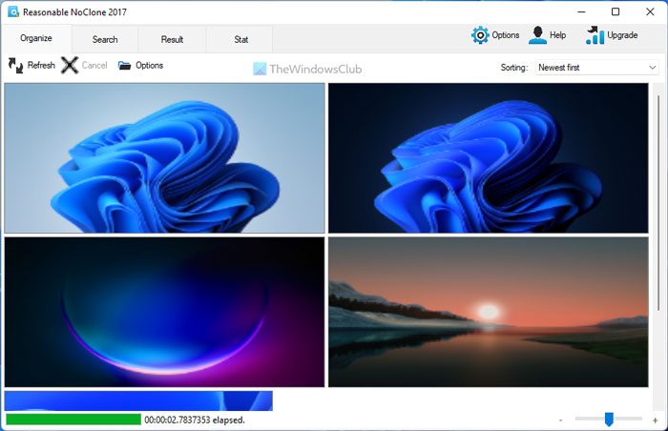
Task: Select the dark Windows 11 bloom wallpaper thumbnail
Action: click(489, 158)
